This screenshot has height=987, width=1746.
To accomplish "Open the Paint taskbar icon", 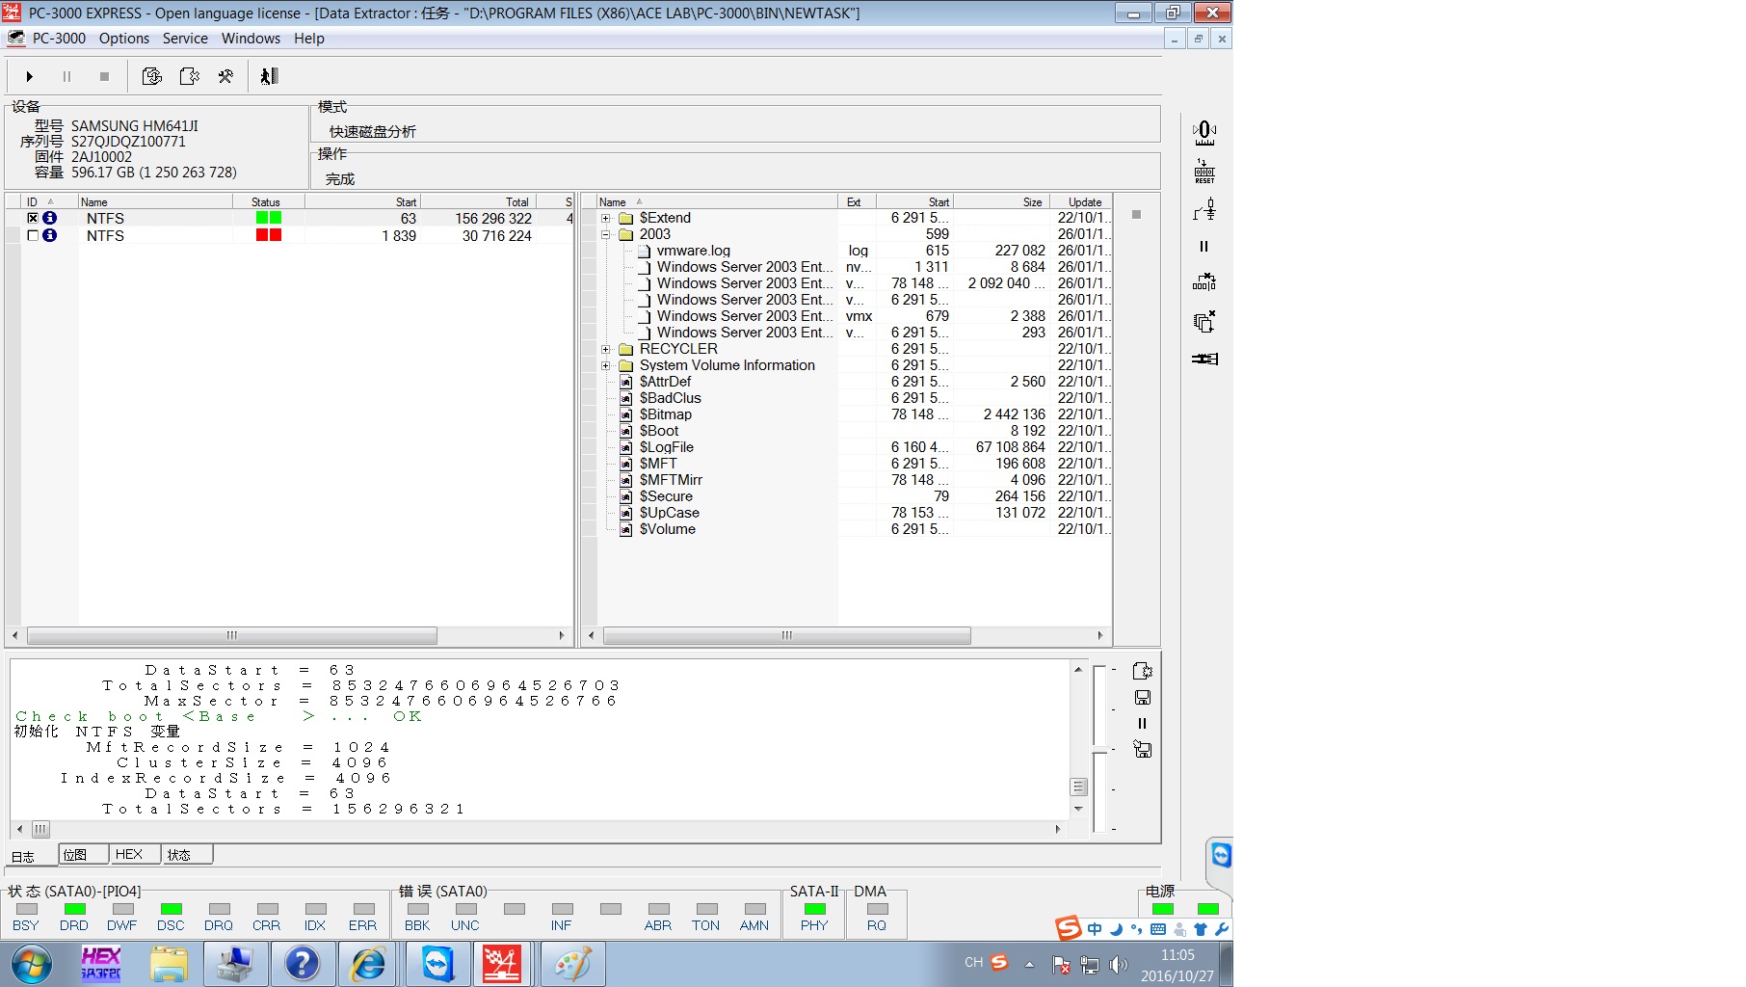I will pos(572,964).
